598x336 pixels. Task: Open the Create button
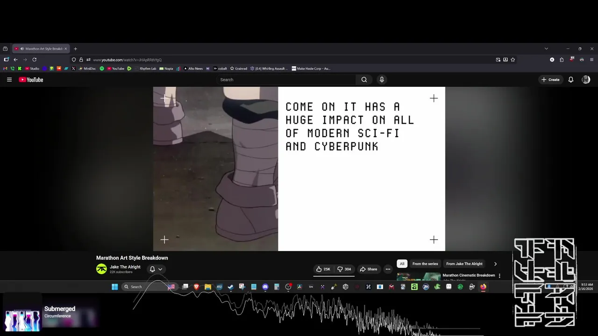[x=550, y=80]
